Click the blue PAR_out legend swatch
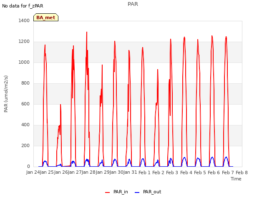This screenshot has width=267, height=200. 137,192
